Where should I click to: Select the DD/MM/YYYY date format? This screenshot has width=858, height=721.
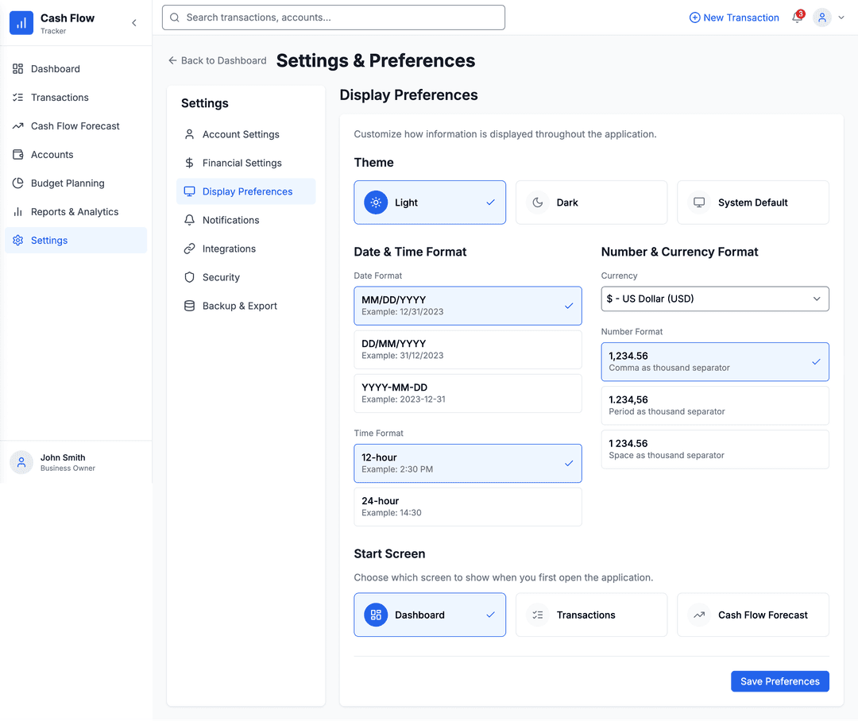(x=467, y=349)
